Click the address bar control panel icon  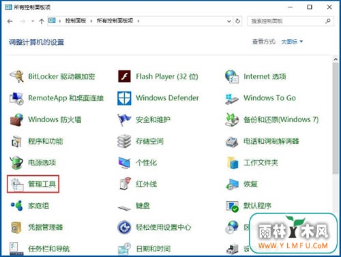pyautogui.click(x=52, y=20)
